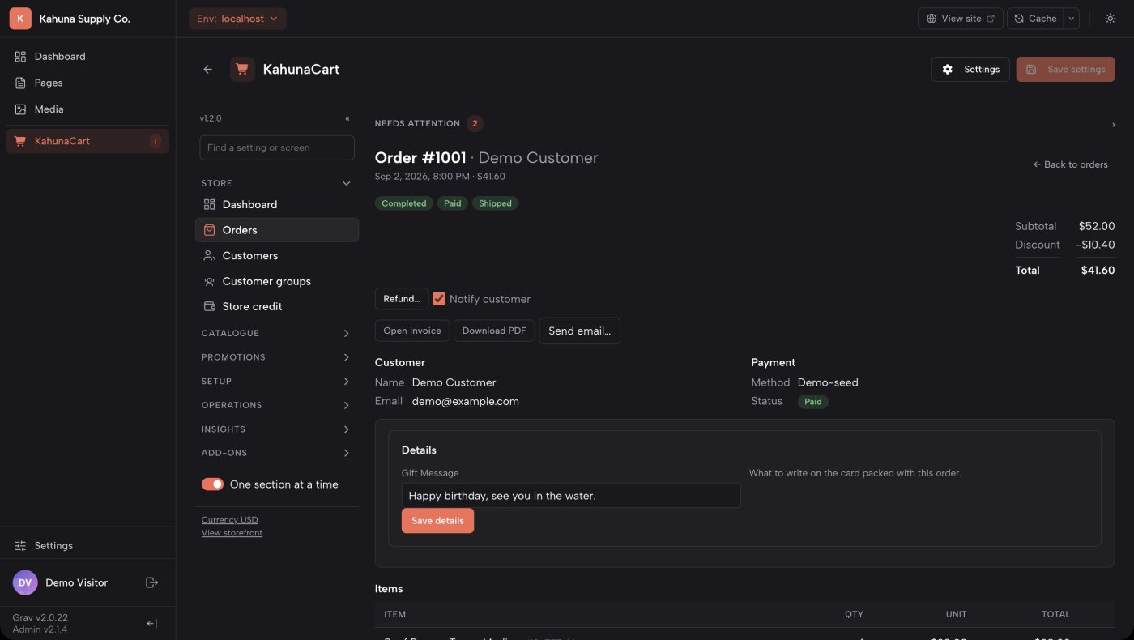Open Pages in the admin sidebar
Screen dimensions: 1134x640
tap(87, 83)
